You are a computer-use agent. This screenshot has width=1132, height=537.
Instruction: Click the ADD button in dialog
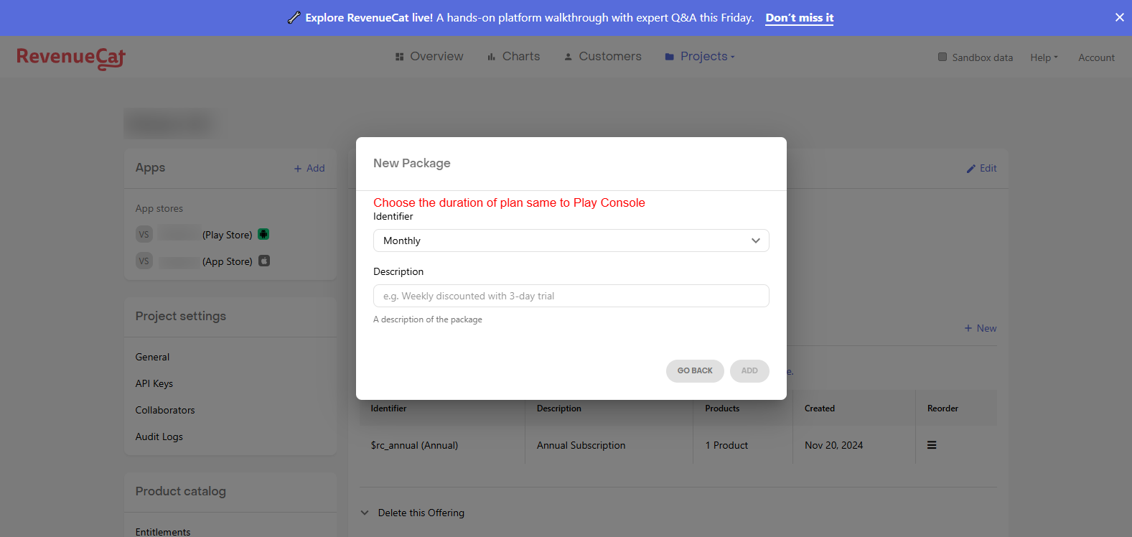(749, 370)
